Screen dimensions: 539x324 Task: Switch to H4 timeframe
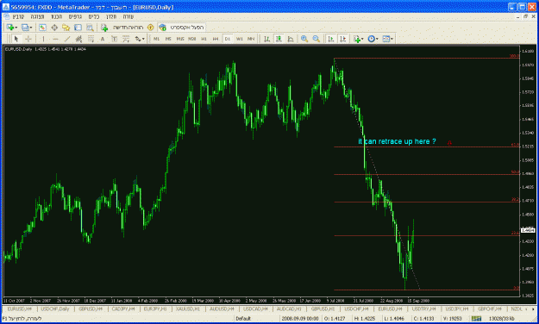pos(216,39)
